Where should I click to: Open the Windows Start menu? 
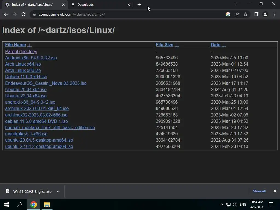(7, 205)
